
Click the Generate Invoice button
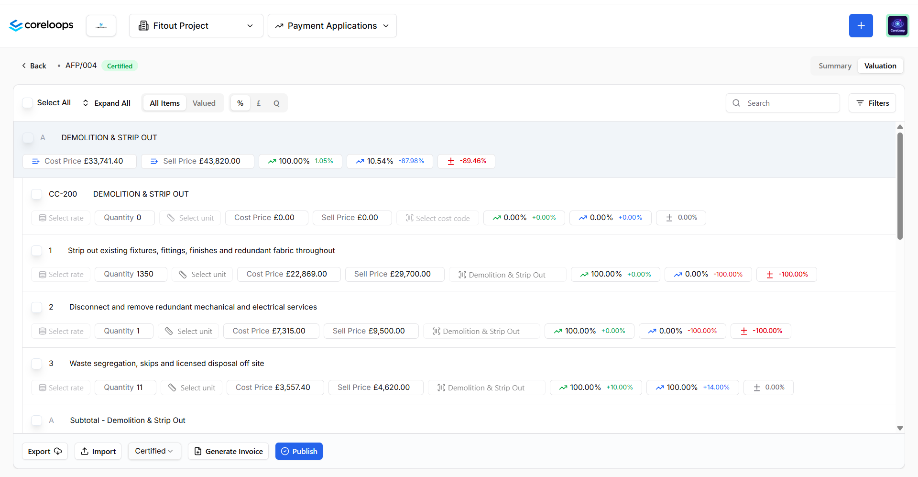[x=229, y=451]
